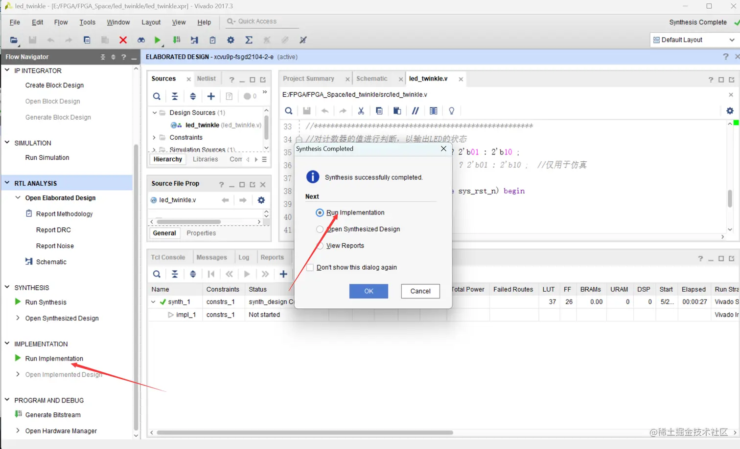Click Run Simulation in Flow Navigator
Viewport: 740px width, 449px height.
47,157
